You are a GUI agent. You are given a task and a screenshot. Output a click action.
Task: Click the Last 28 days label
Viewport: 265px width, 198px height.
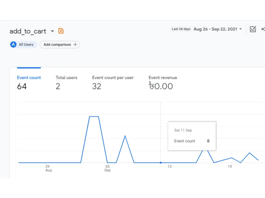pos(181,29)
